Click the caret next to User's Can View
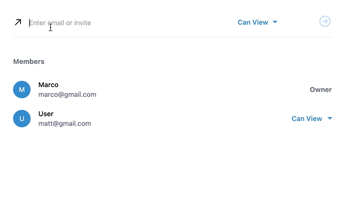The width and height of the screenshot is (344, 211). coord(330,118)
